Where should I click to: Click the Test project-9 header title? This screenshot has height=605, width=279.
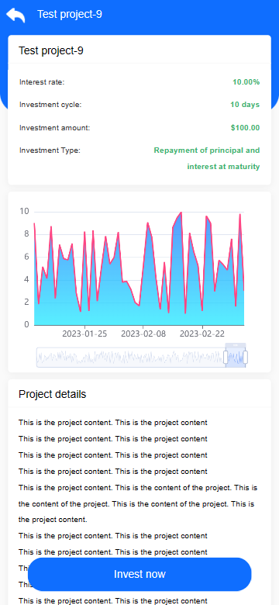(70, 14)
